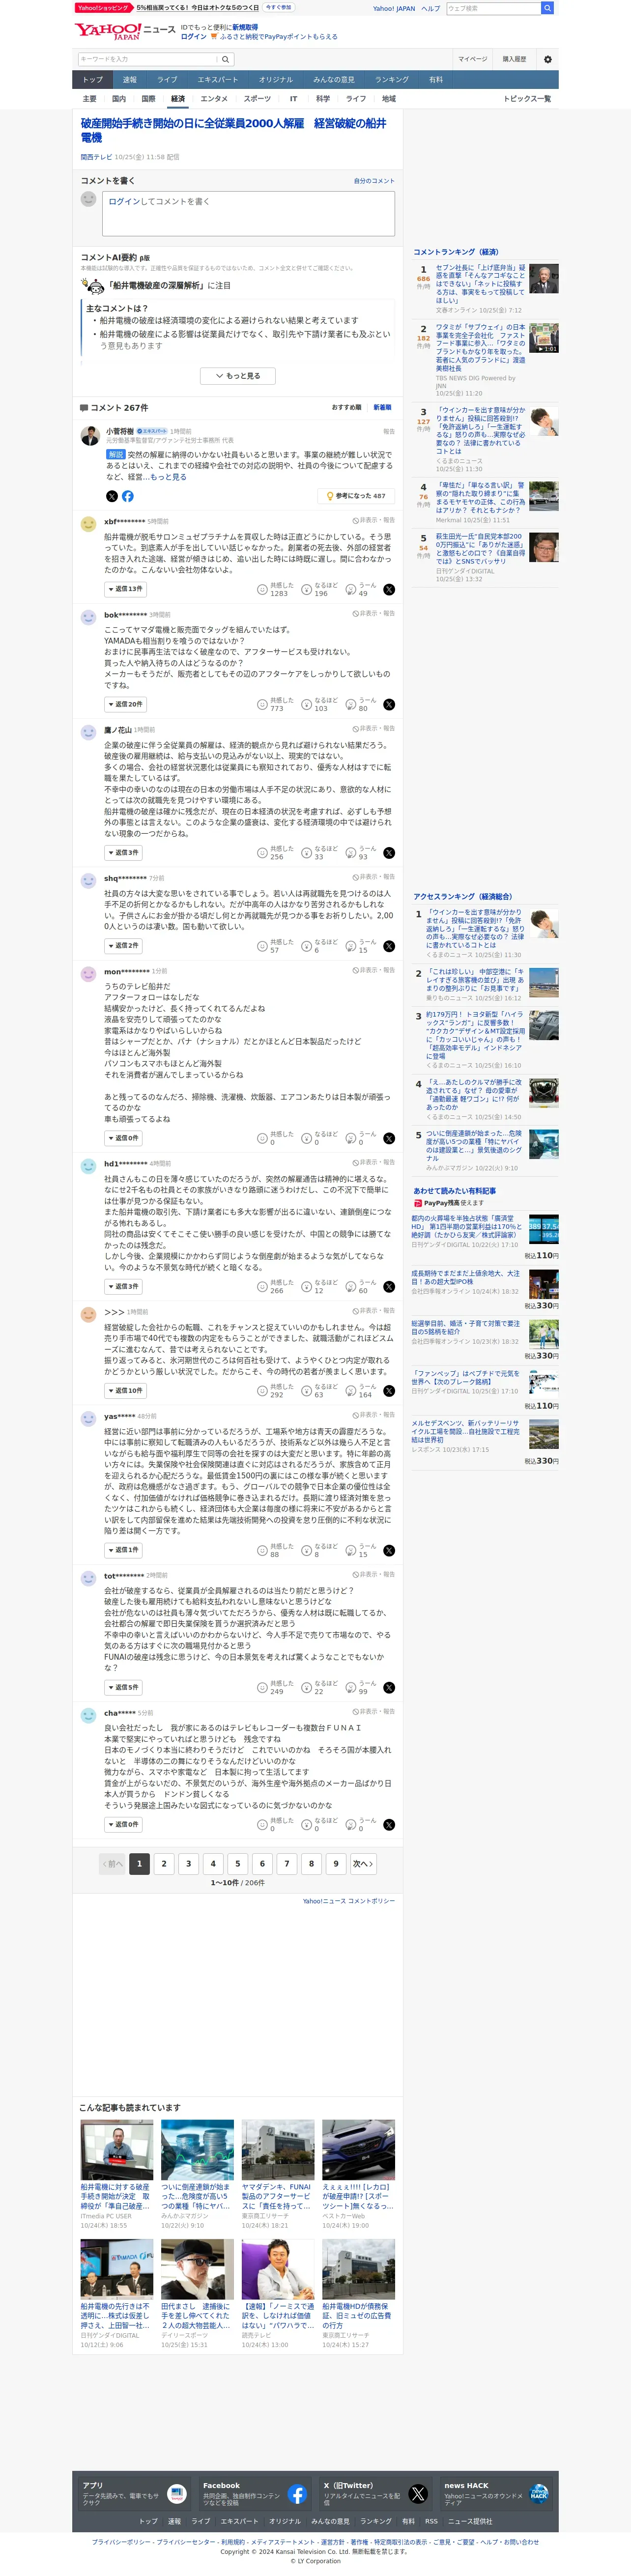Sort comments by おすすめ順
Image resolution: width=631 pixels, height=2576 pixels.
[346, 408]
